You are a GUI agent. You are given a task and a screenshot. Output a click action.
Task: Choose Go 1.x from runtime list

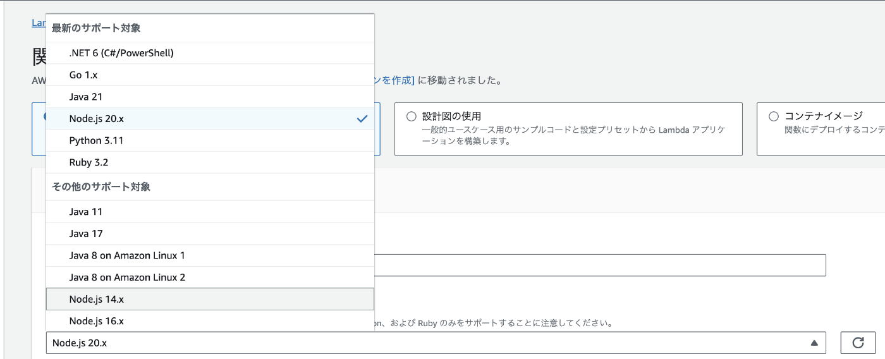(x=210, y=75)
